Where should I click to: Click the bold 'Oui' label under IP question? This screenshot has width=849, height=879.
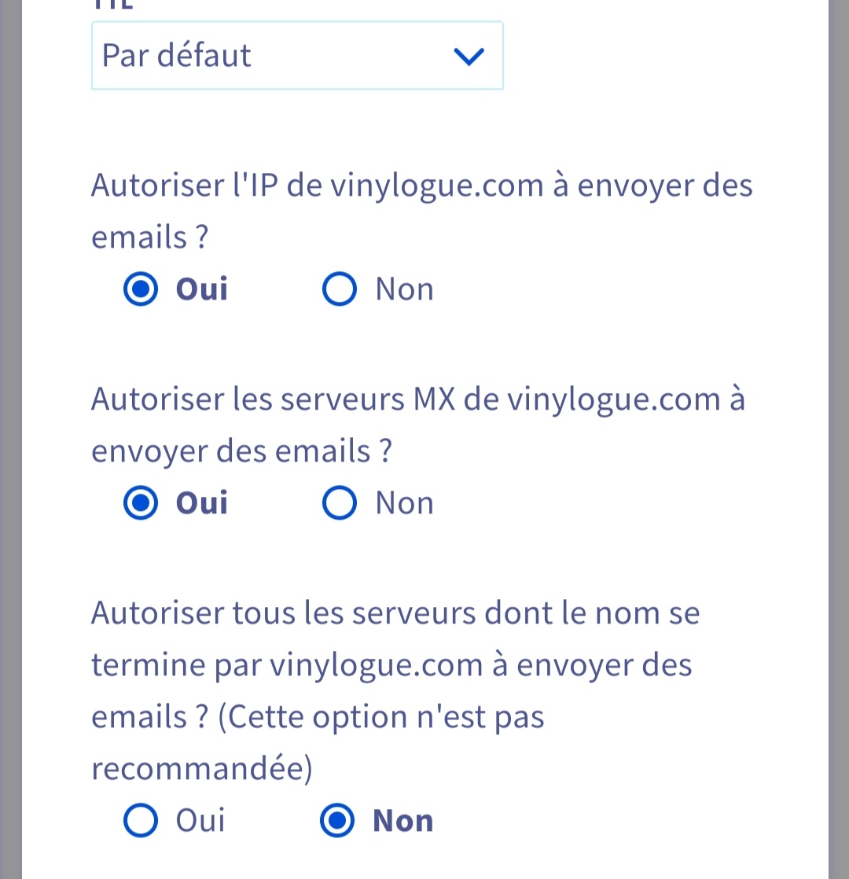tap(202, 289)
